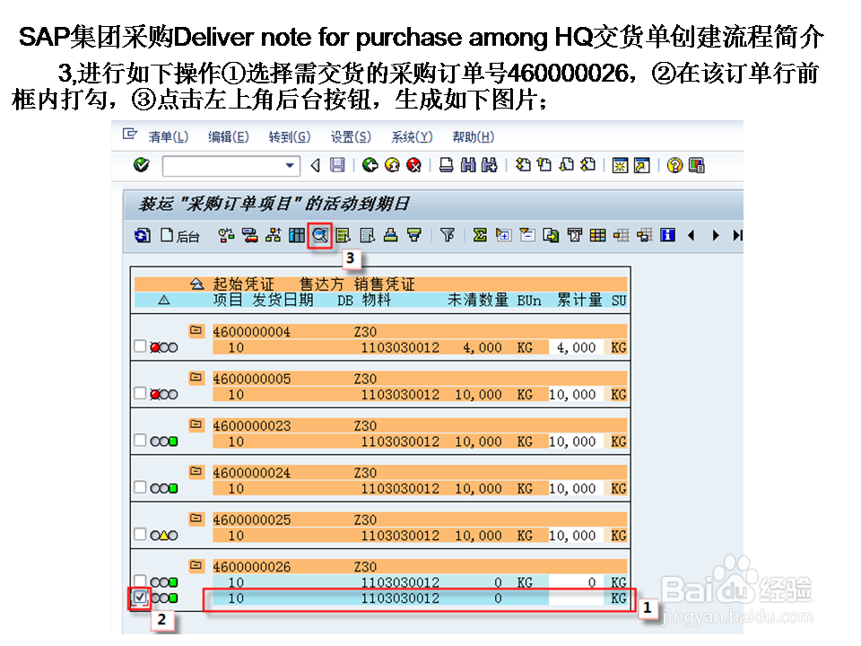Click the Generate Shortcut icon
The height and width of the screenshot is (646, 861).
point(641,165)
